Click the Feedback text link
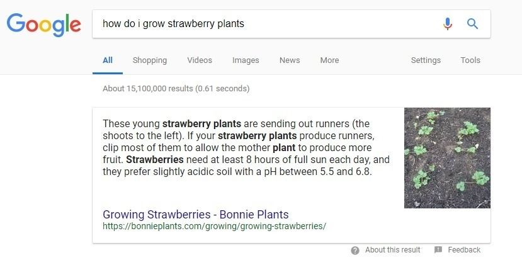Screen dimensions: 522x260 click(464, 250)
